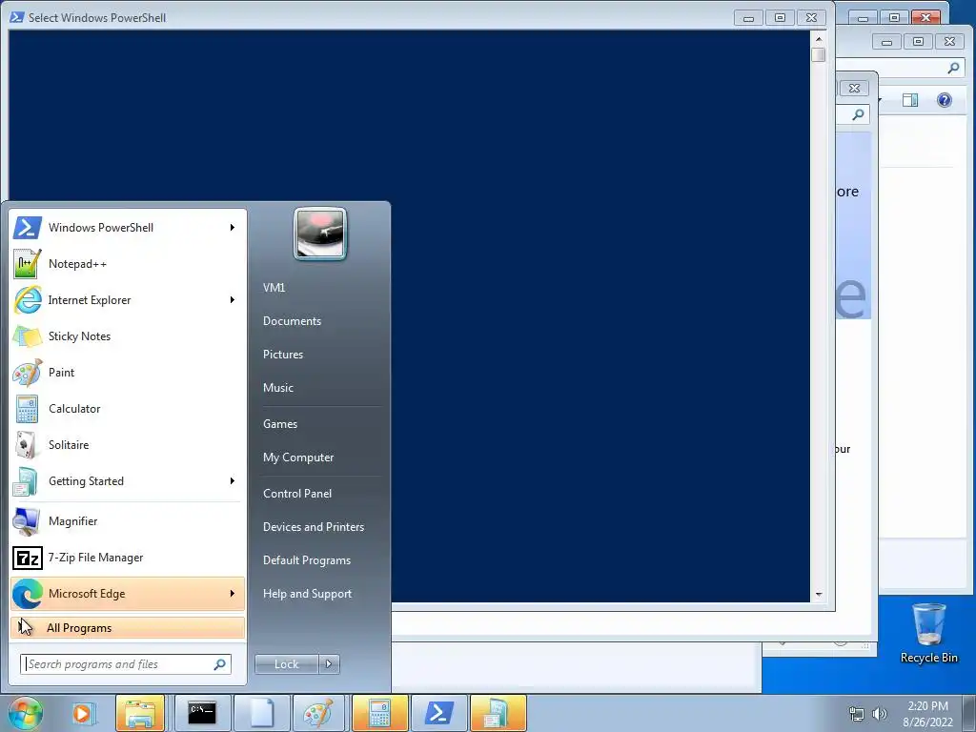Switch to Command Prompt taskbar button
The width and height of the screenshot is (976, 732).
tap(202, 713)
